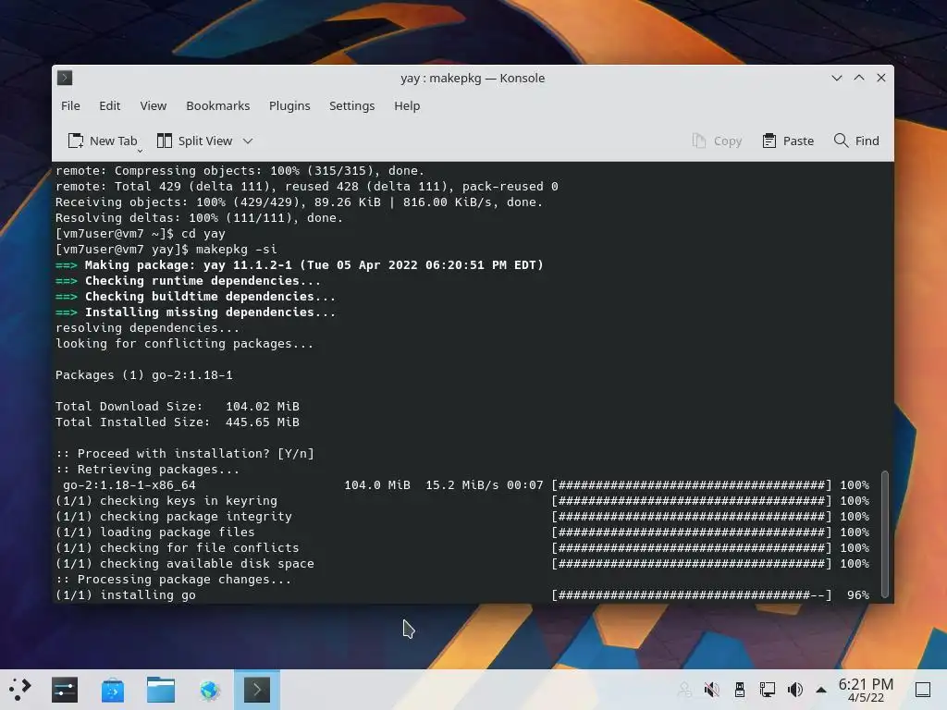Launch the web browser from the taskbar

[209, 690]
